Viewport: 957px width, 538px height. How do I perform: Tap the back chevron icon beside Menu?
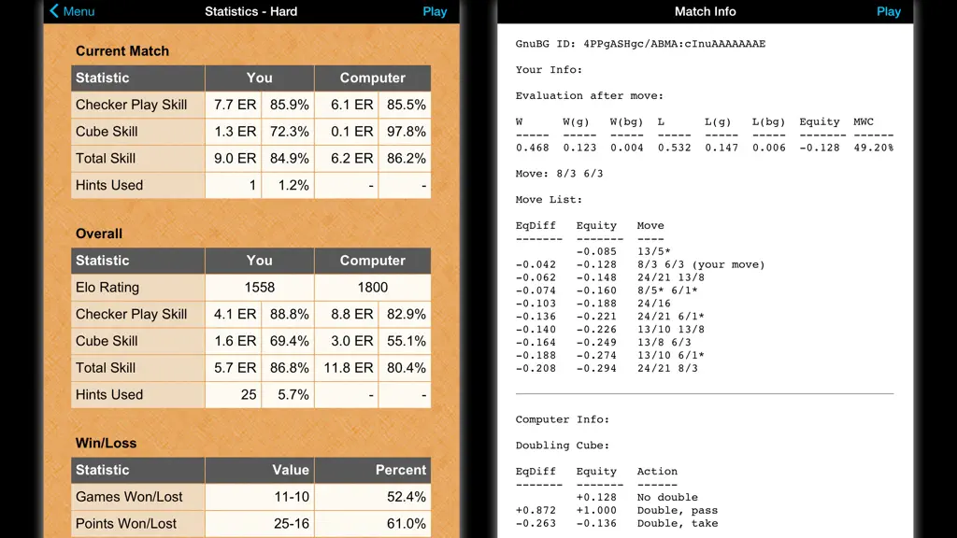point(54,11)
